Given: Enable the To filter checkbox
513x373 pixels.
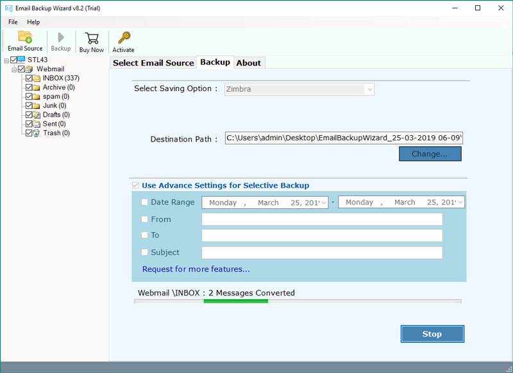Looking at the screenshot, I should (144, 235).
